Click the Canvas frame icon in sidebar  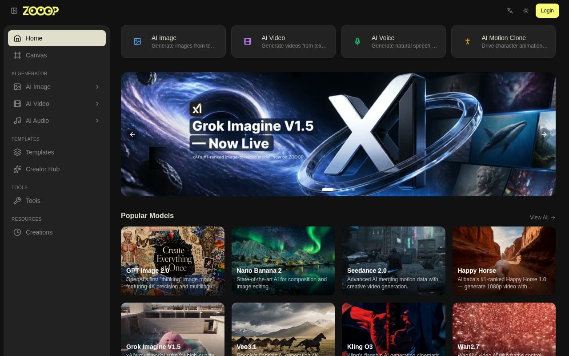point(17,55)
